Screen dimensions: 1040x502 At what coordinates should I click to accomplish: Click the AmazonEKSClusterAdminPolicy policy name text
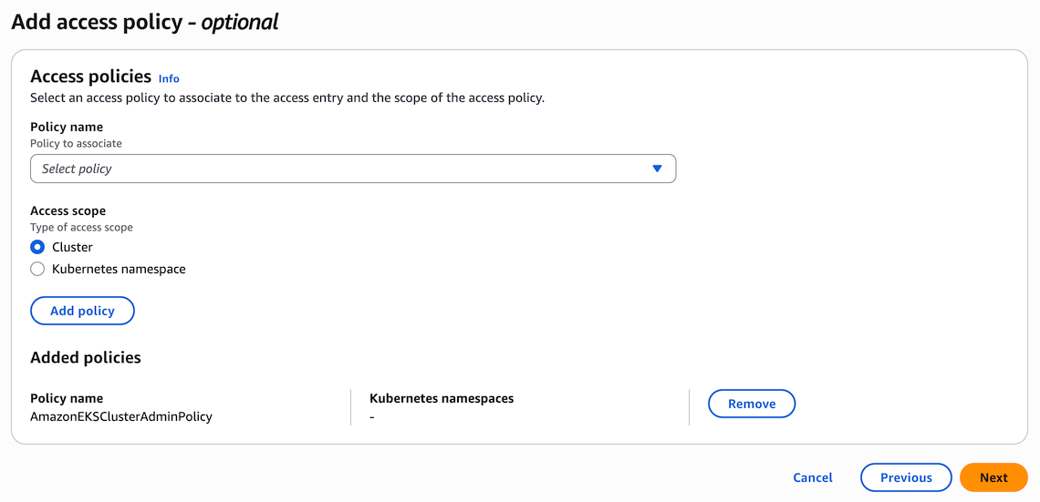tap(121, 416)
